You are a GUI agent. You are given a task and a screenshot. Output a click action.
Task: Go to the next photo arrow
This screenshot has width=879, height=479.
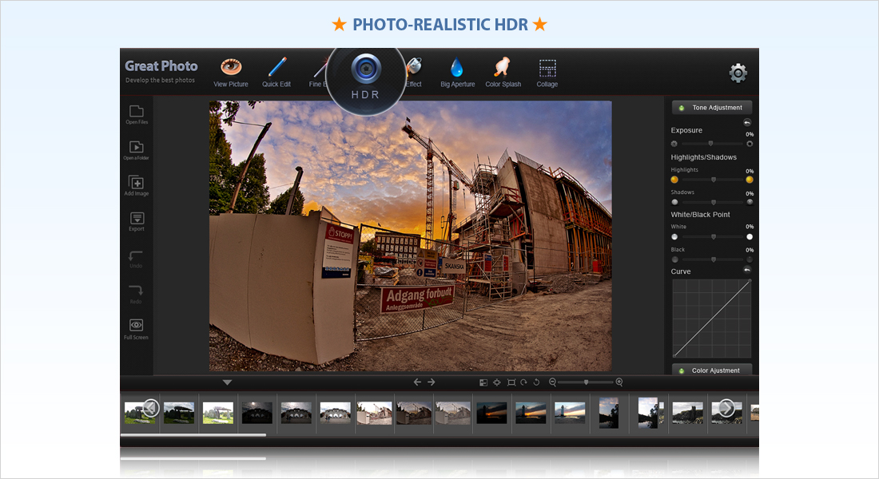click(431, 382)
